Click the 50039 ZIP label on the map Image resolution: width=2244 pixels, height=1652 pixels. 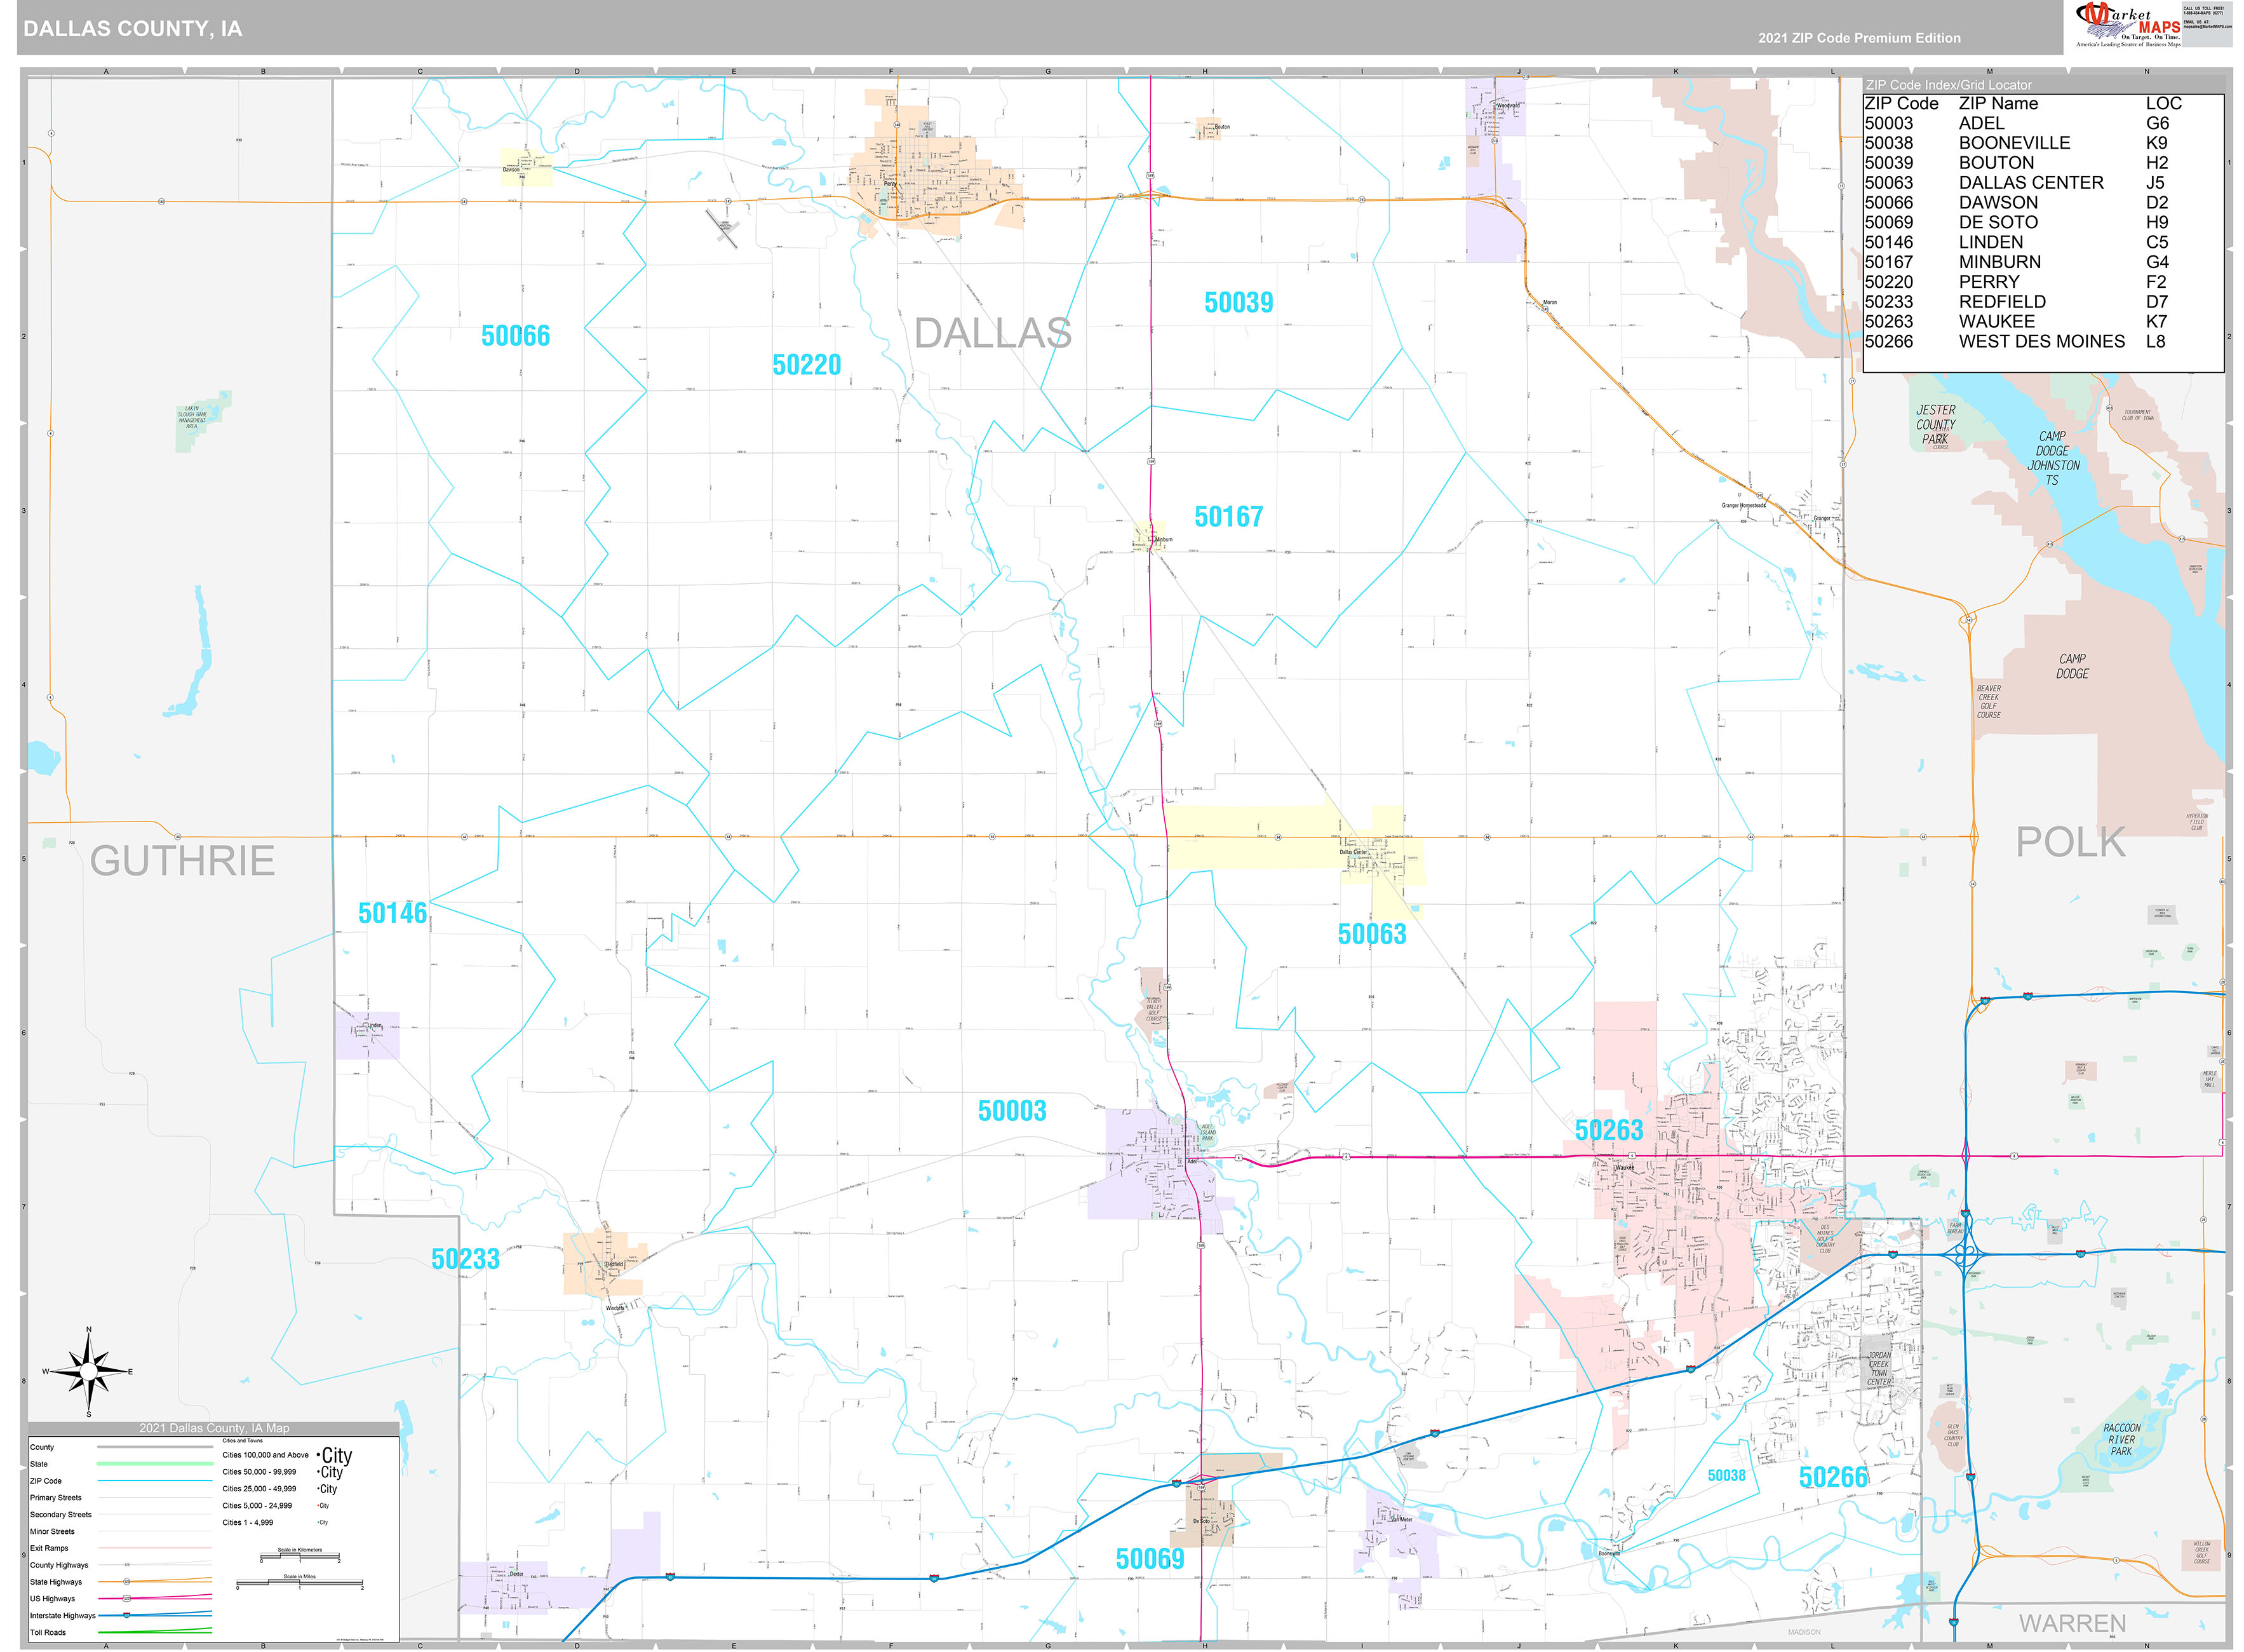pos(1239,303)
